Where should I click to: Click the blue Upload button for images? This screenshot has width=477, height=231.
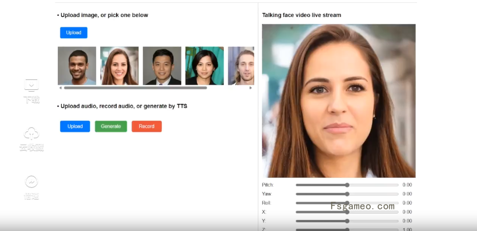click(x=73, y=33)
